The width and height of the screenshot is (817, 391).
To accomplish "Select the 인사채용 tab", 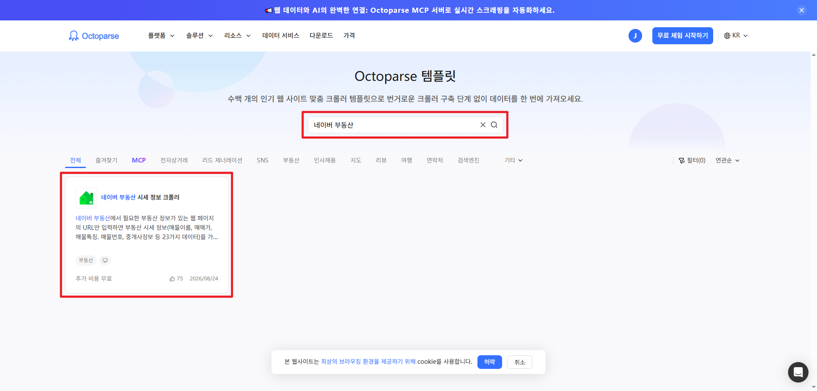I will coord(325,160).
